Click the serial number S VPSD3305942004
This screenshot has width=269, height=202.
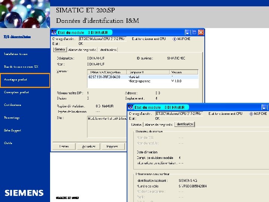[193, 186]
